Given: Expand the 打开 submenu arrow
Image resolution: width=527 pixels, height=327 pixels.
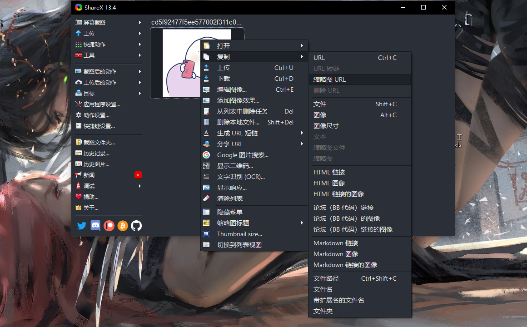Looking at the screenshot, I should [302, 46].
